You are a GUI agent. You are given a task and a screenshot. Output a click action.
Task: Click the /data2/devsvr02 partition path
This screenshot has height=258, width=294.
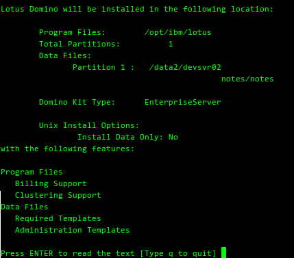[185, 67]
